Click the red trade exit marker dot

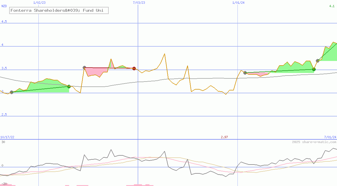tap(134, 68)
